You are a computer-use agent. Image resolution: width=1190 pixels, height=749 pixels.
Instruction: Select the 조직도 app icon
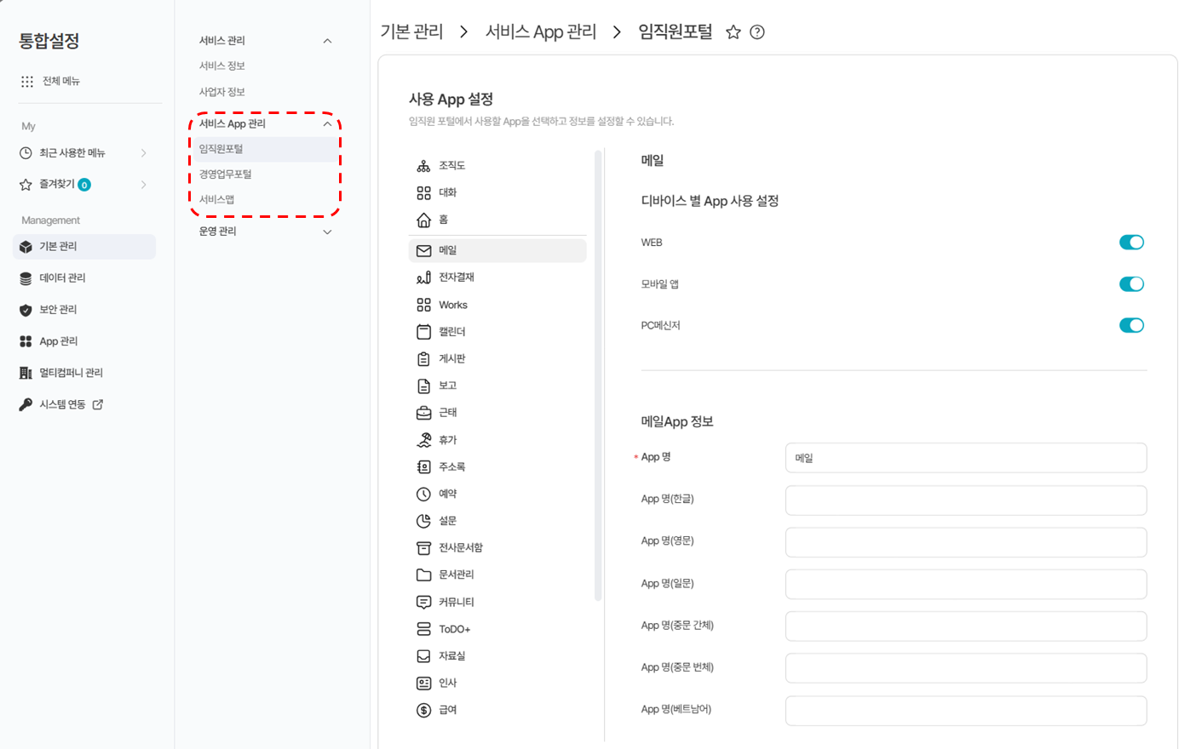click(x=423, y=166)
